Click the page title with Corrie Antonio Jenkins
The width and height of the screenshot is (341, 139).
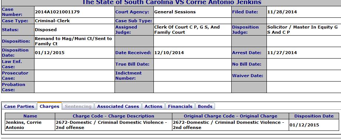click(x=171, y=2)
